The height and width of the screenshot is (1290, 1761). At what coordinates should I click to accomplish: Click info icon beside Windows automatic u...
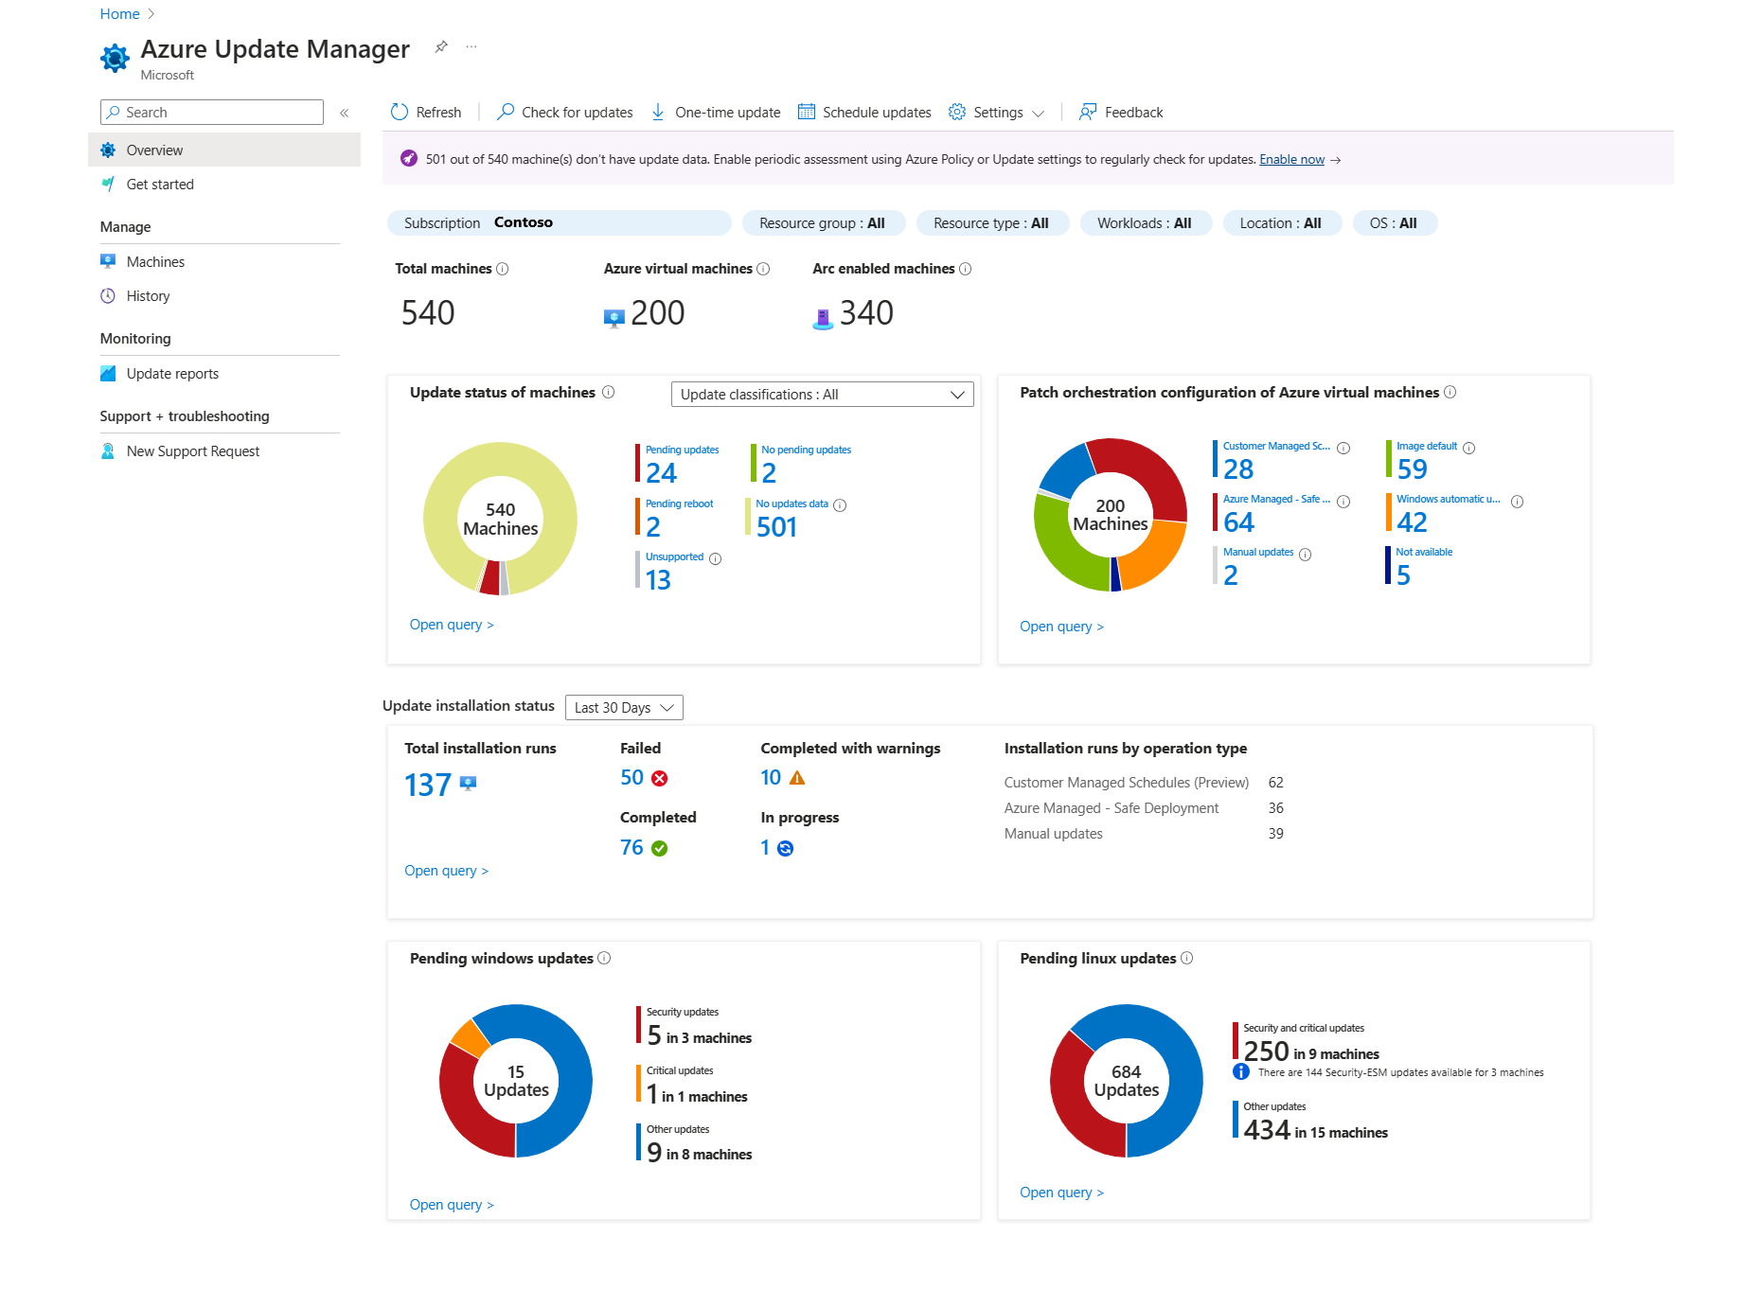(x=1518, y=502)
